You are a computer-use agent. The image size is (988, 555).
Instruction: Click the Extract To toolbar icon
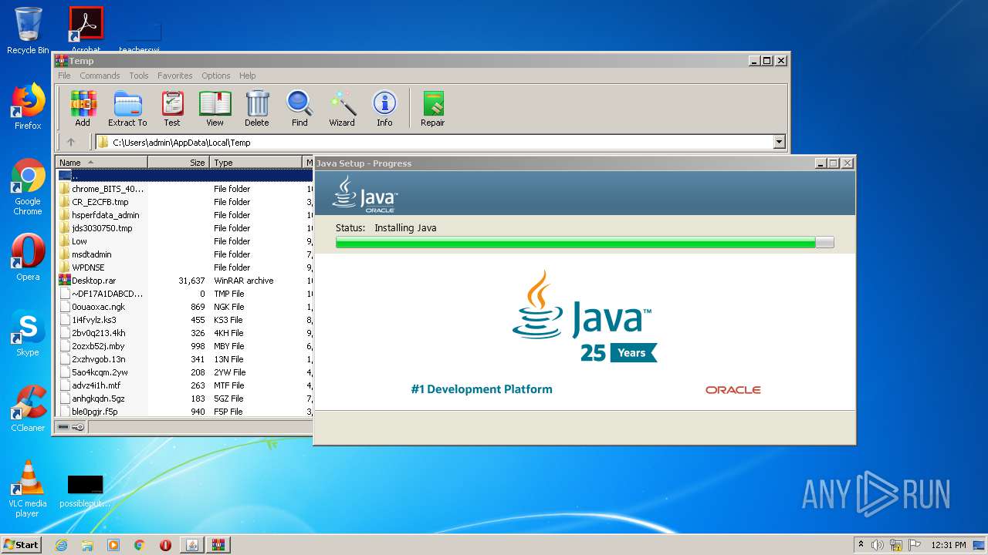click(127, 108)
